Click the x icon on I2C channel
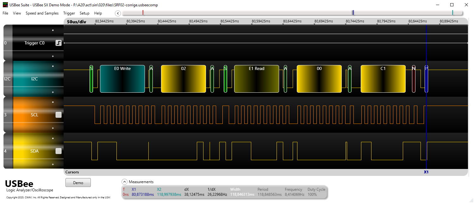This screenshot has height=203, width=474. tap(53, 66)
